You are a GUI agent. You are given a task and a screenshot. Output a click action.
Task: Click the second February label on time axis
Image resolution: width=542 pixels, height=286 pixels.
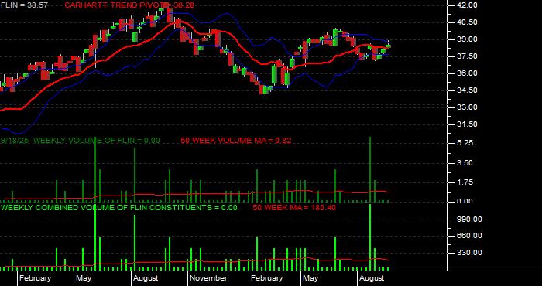coord(267,278)
